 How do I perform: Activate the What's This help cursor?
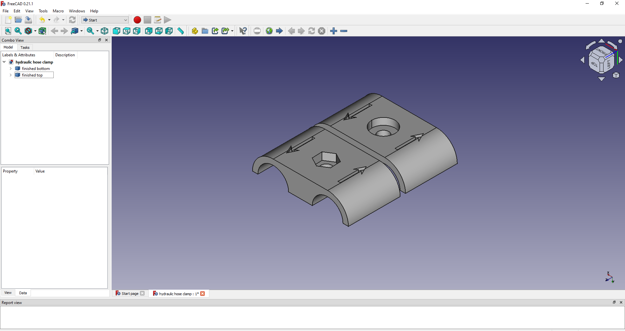point(243,31)
